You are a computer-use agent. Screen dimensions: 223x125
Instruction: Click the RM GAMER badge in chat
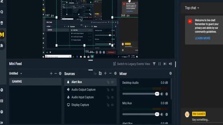point(199,114)
